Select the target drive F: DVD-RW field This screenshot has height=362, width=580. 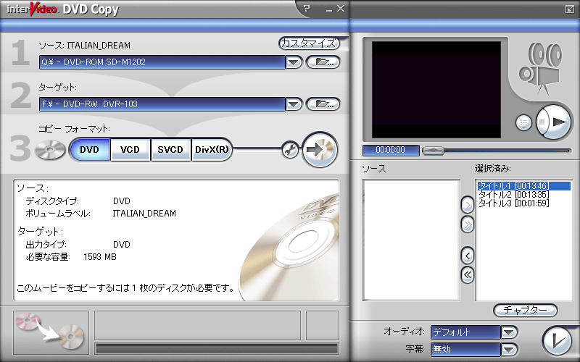coord(162,104)
